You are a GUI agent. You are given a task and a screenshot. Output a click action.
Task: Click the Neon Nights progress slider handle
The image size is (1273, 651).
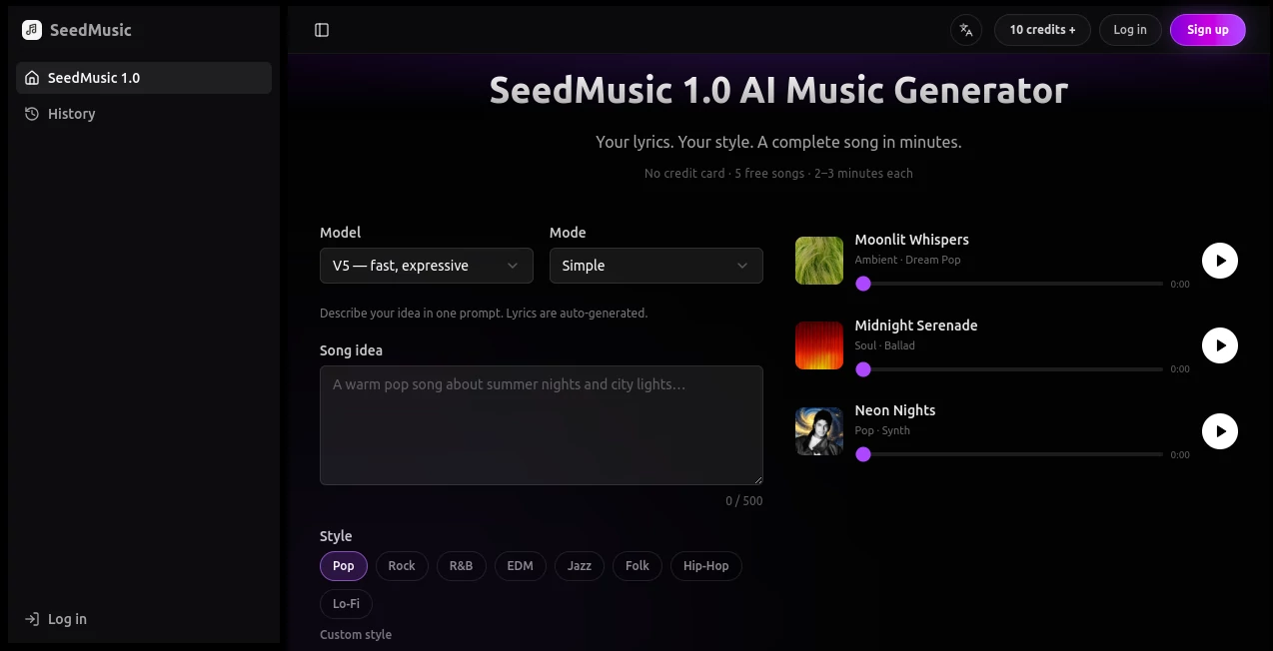[x=863, y=454]
